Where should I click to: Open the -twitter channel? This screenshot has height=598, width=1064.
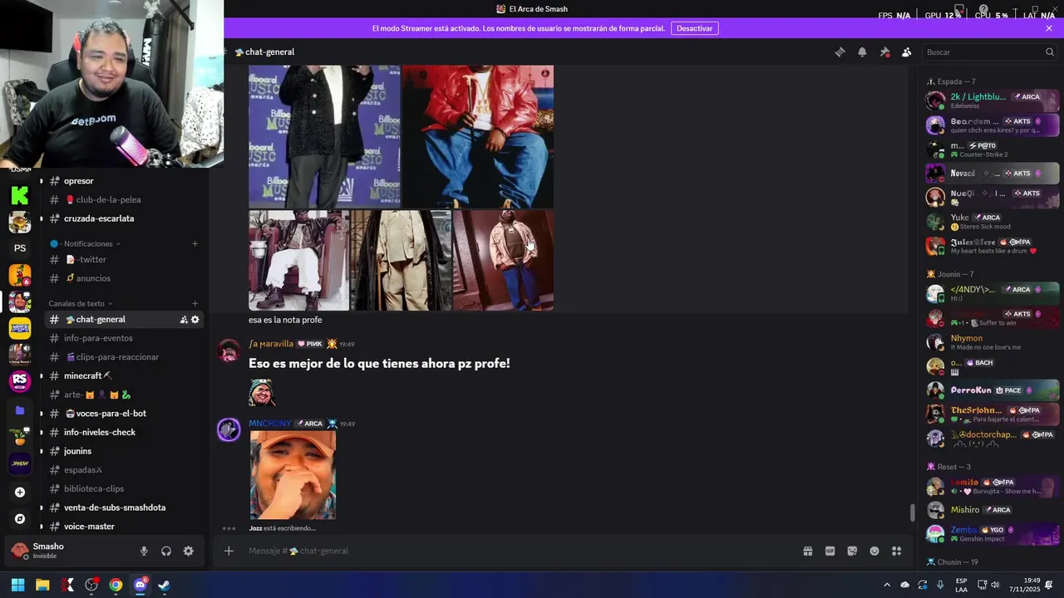123,259
